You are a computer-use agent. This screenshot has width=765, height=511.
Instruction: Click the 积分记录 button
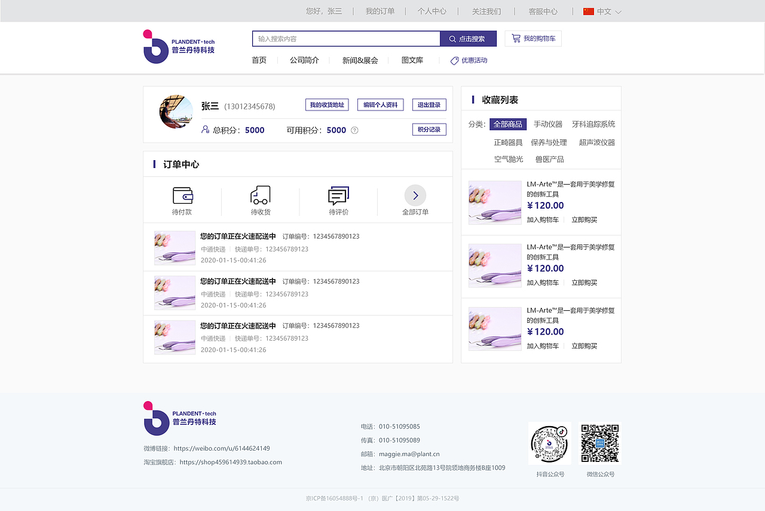[429, 129]
